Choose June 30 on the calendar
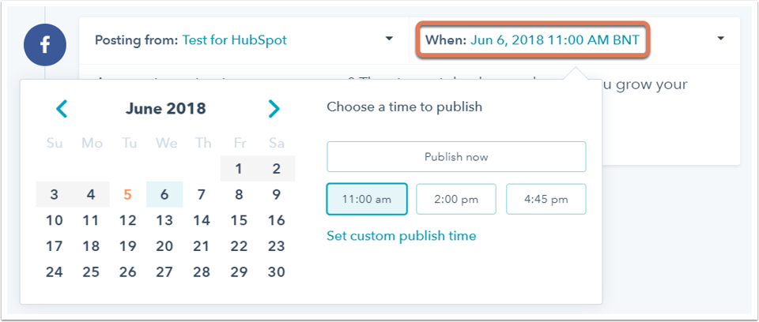 coord(277,271)
